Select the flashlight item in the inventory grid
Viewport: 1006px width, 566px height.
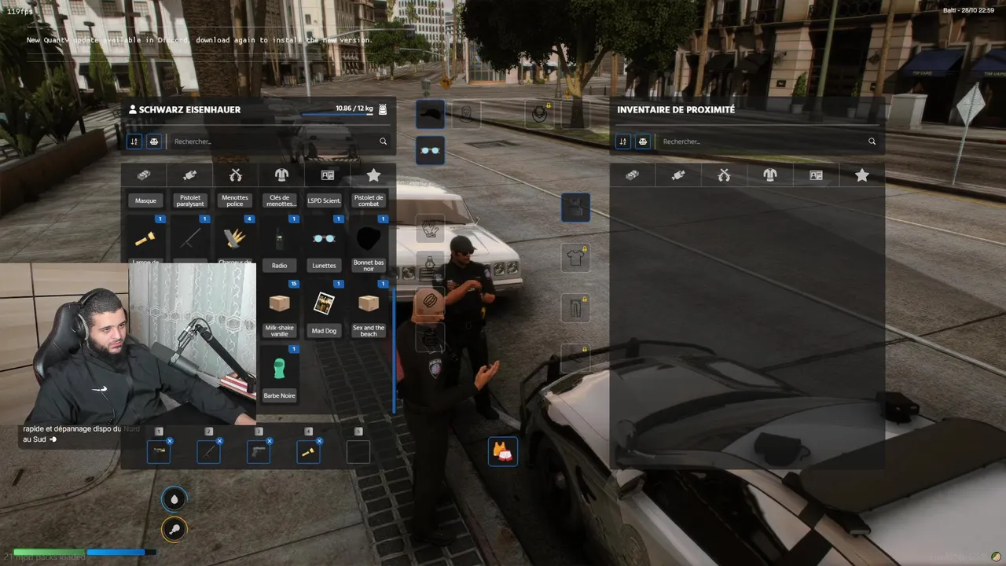[x=145, y=240]
